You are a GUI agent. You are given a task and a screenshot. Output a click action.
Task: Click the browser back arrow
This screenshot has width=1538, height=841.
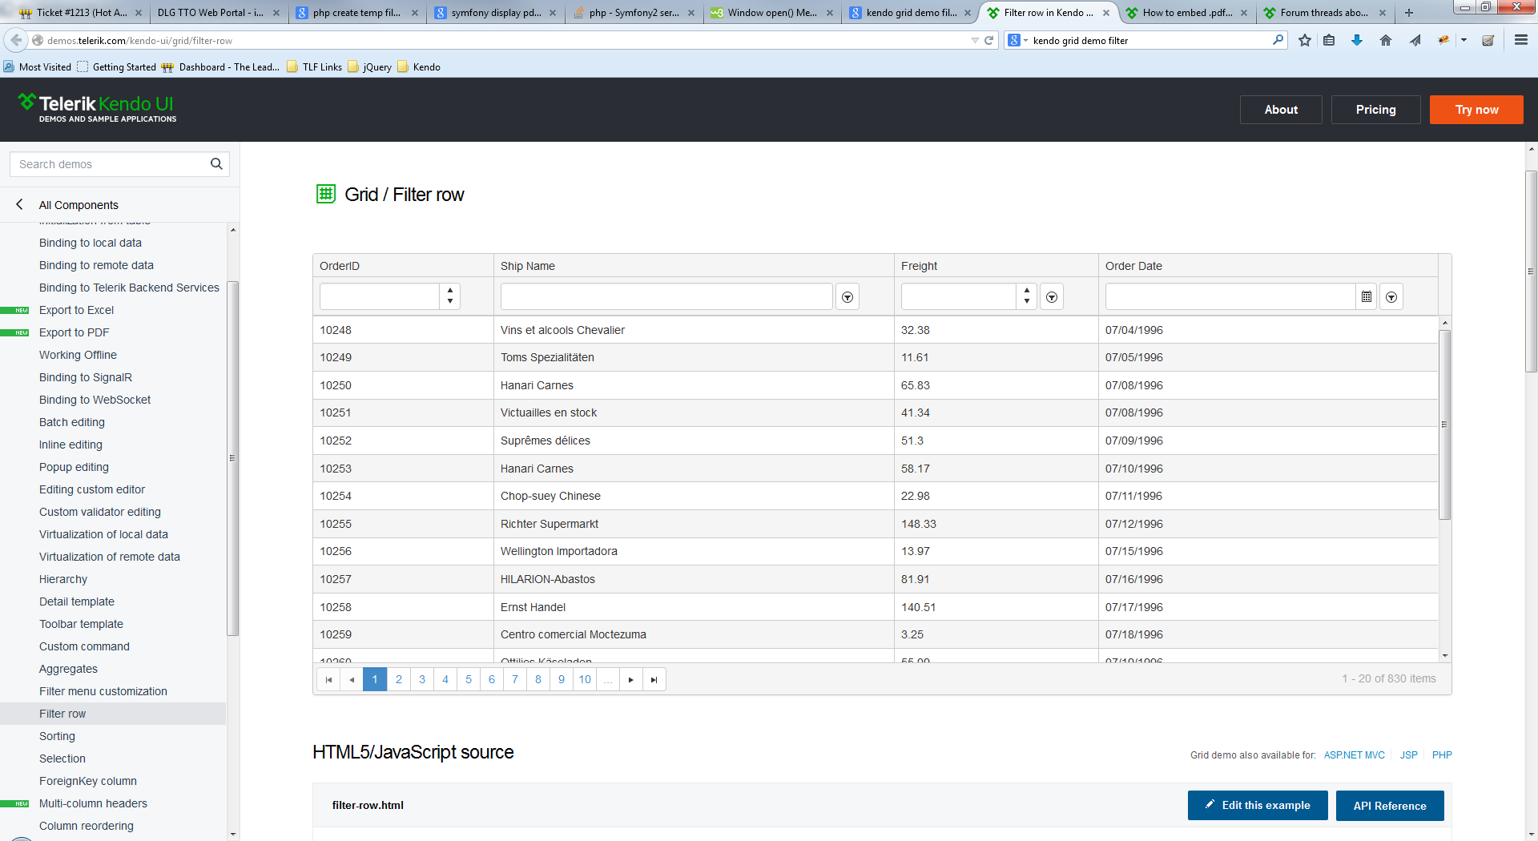pos(15,40)
